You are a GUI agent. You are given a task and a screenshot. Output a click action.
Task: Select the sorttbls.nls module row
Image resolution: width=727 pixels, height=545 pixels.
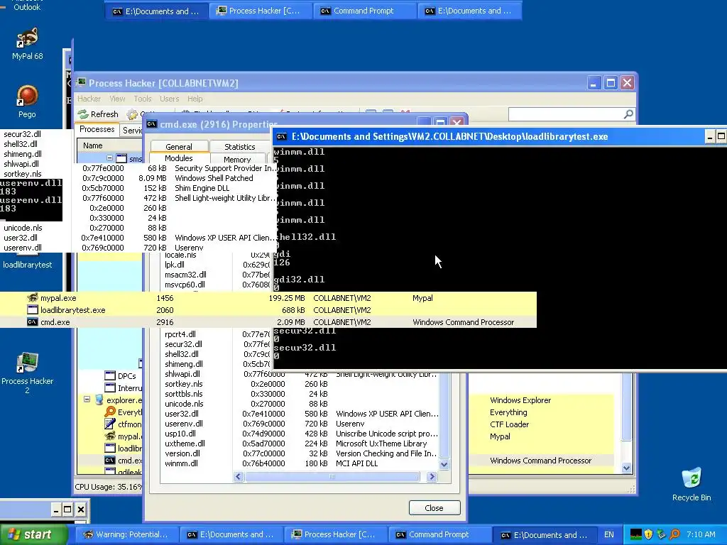coord(300,394)
